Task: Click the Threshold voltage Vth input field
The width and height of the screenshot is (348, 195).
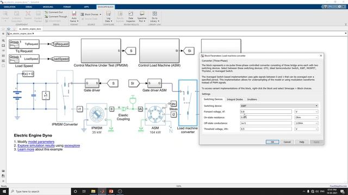Action: [266, 129]
